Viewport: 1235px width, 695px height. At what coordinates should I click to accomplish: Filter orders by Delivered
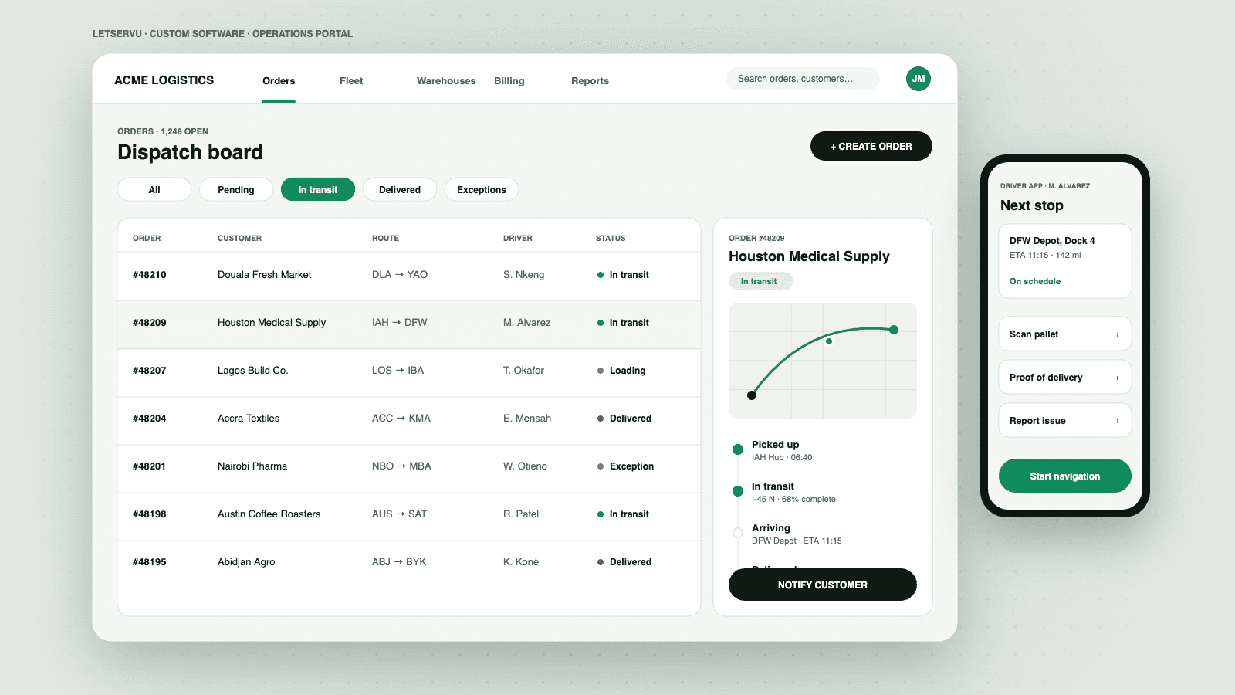pos(400,189)
